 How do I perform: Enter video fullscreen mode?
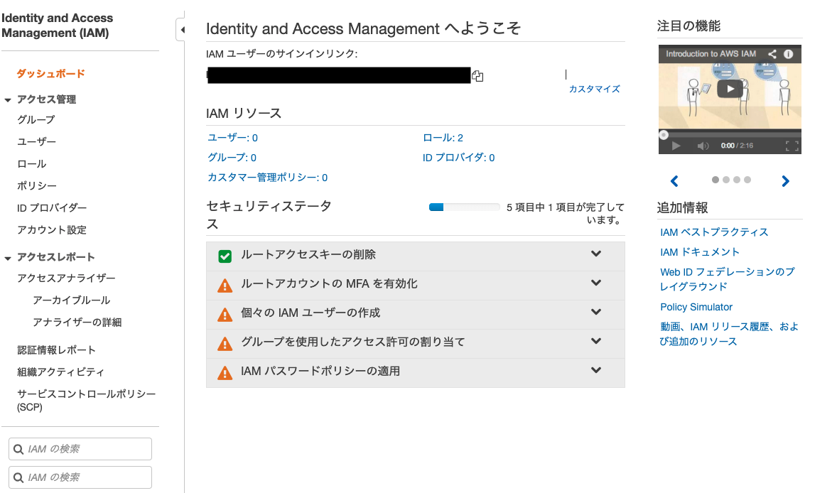[792, 146]
